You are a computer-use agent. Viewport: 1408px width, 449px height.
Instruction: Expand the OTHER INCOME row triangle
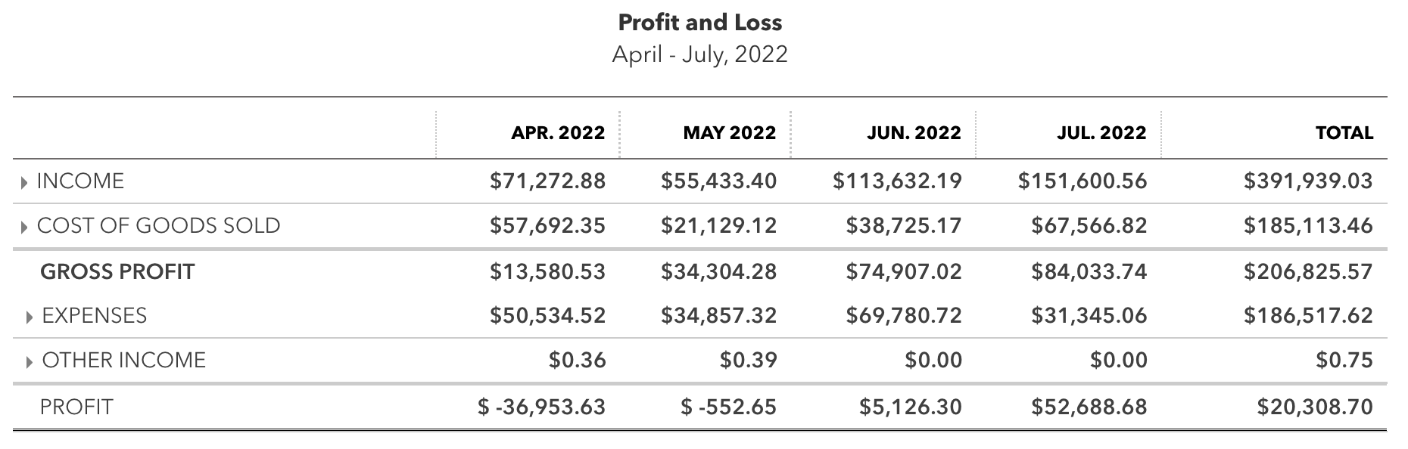(30, 361)
